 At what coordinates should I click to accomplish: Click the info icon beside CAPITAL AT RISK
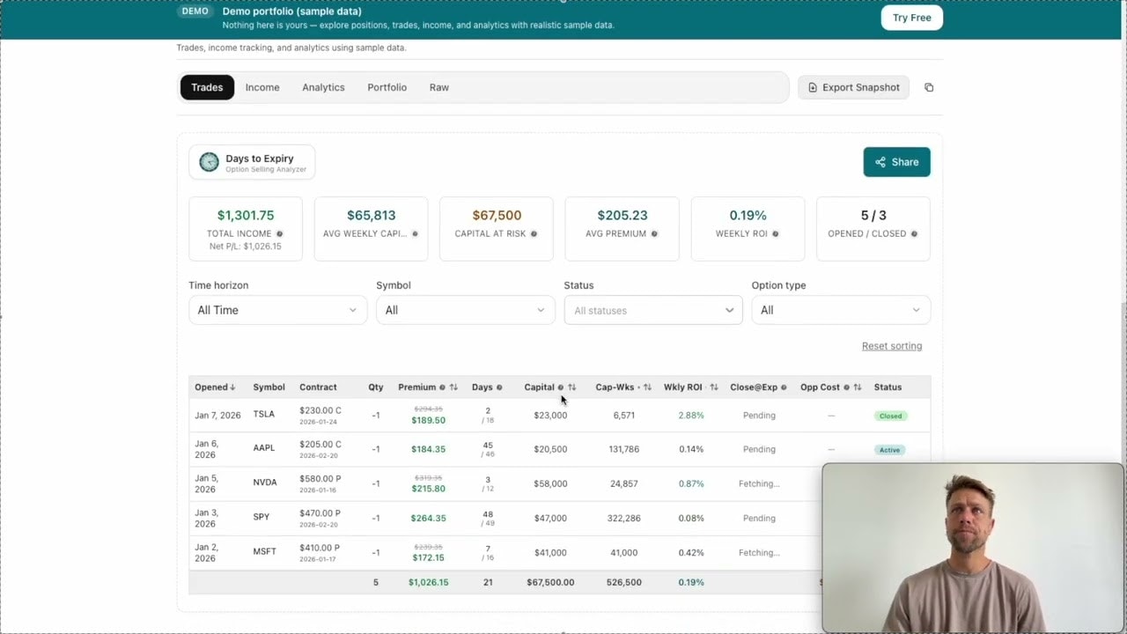coord(533,233)
